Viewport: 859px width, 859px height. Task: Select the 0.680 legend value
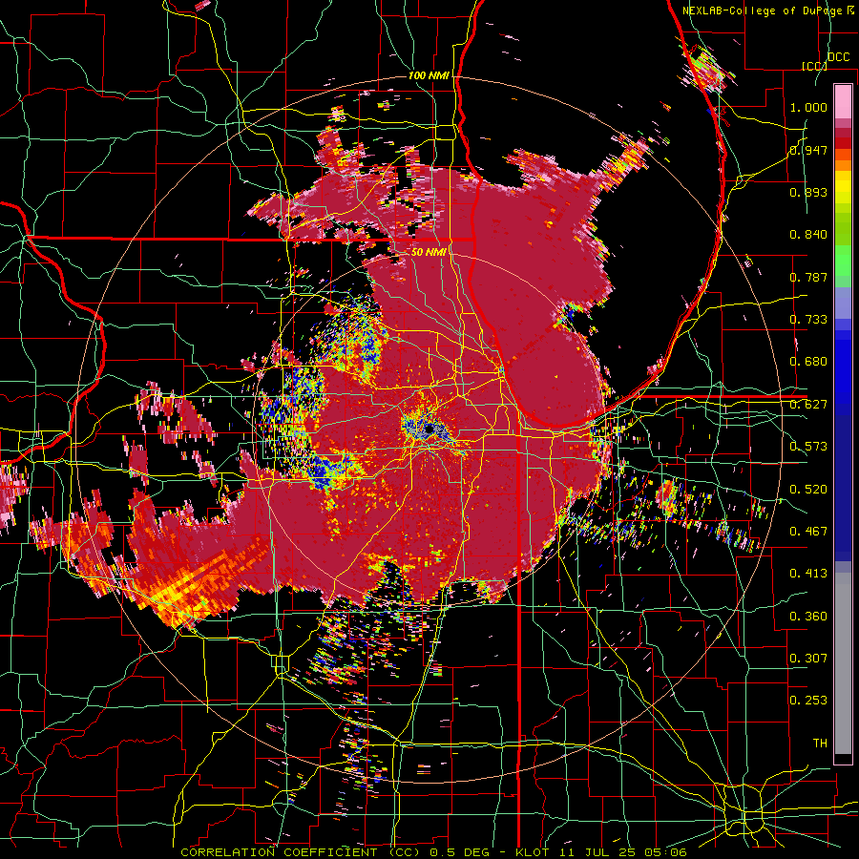[808, 362]
